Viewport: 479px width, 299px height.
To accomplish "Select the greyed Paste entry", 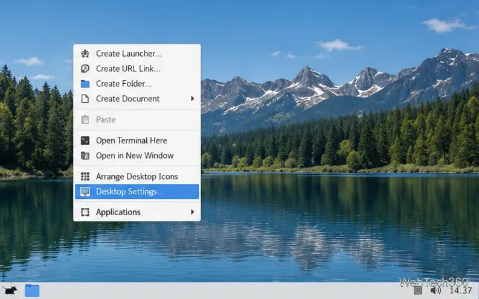I will tap(137, 120).
